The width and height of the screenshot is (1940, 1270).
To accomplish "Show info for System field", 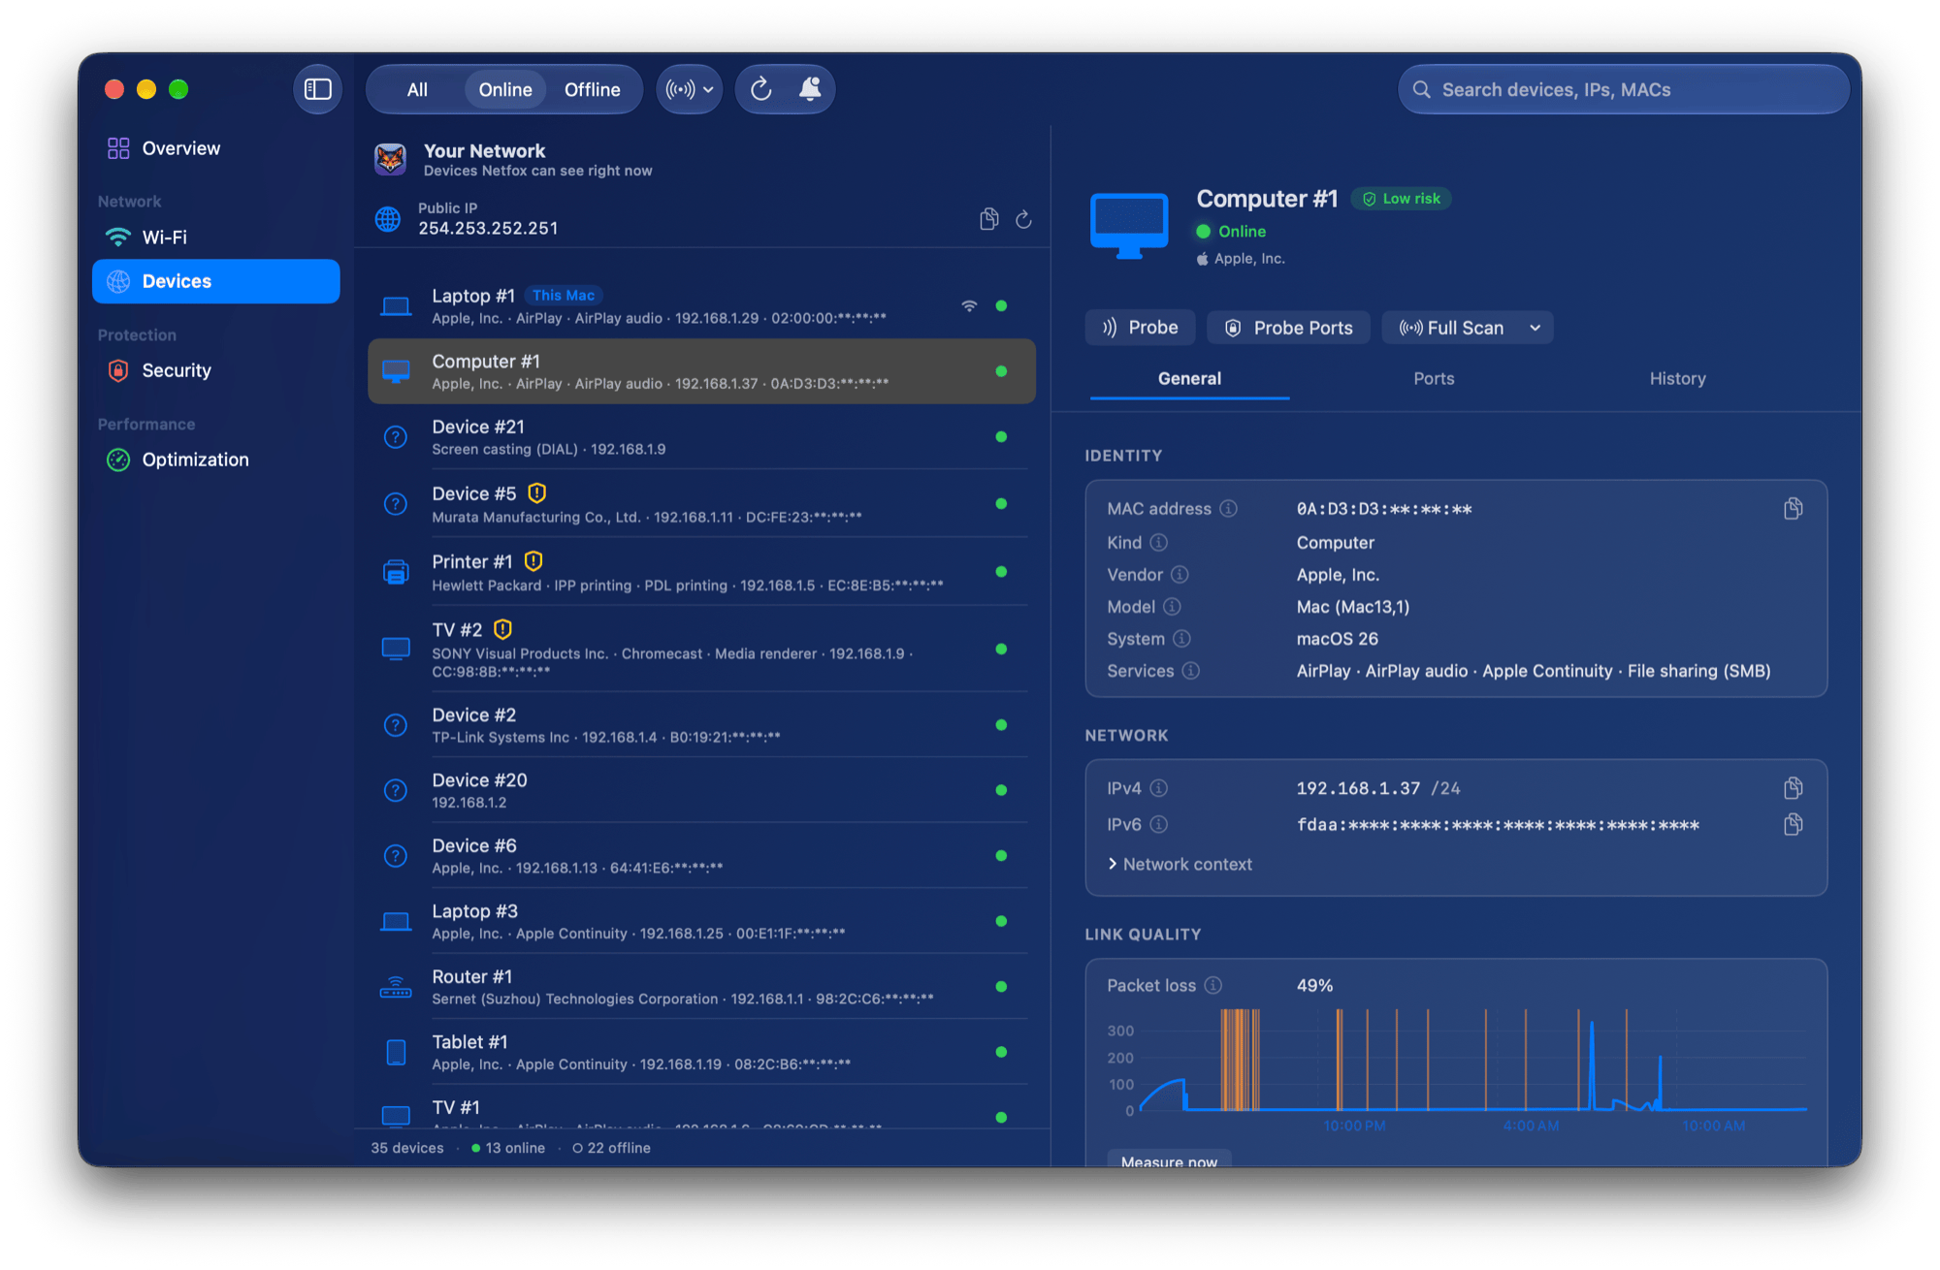I will coord(1181,639).
